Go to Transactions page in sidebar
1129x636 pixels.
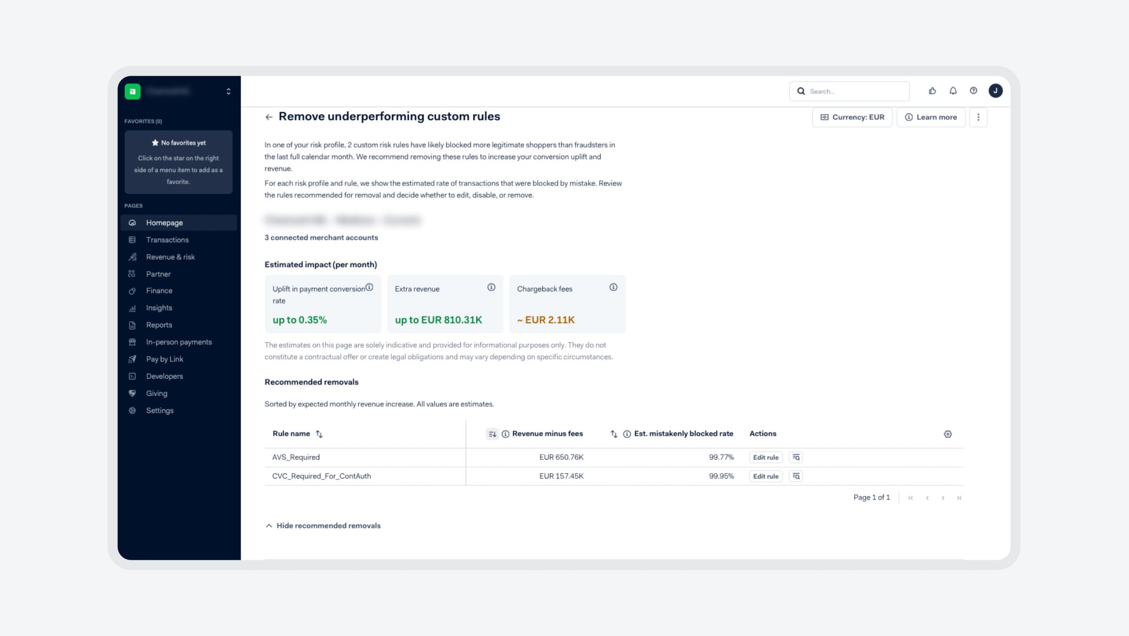[167, 240]
